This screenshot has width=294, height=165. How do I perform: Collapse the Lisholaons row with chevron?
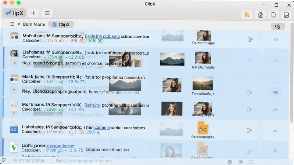tap(275, 131)
